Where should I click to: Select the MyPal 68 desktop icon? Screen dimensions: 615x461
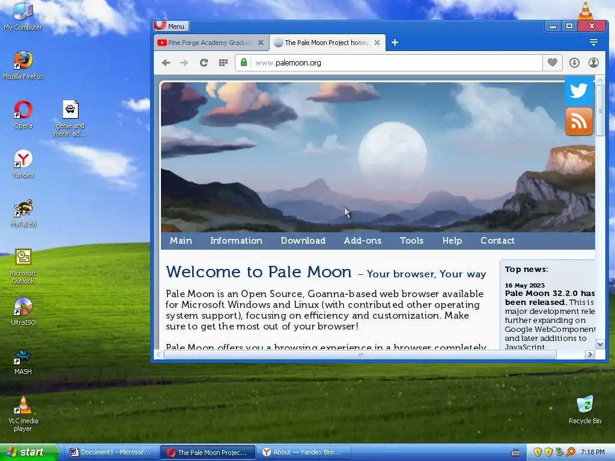point(23,213)
